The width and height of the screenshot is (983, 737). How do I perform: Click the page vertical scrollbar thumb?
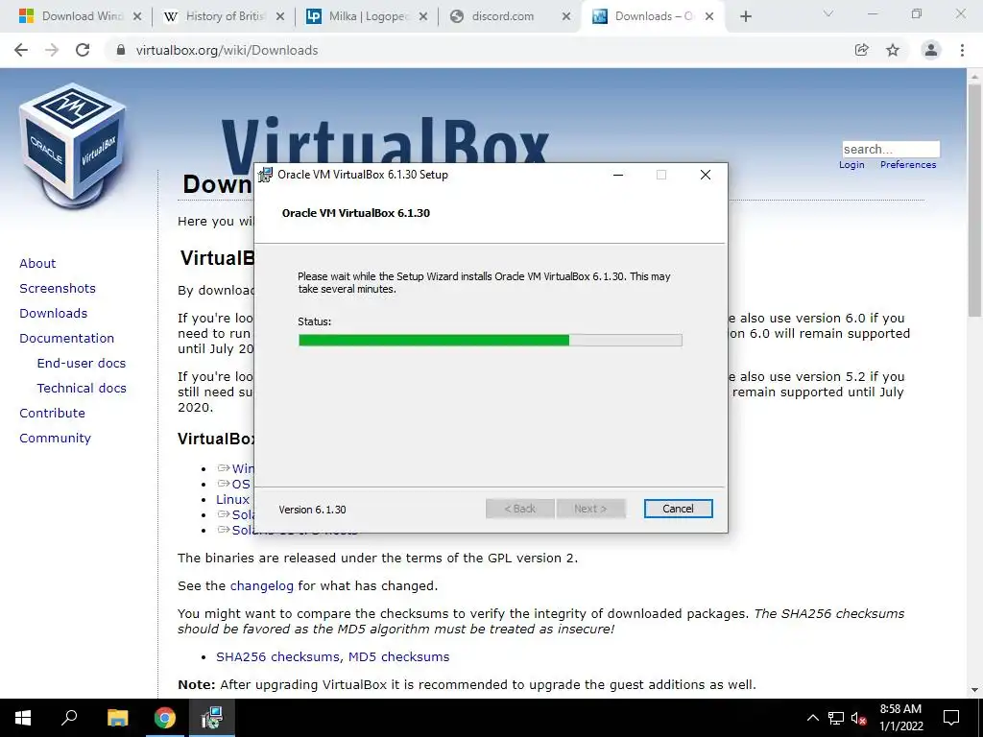pyautogui.click(x=974, y=201)
